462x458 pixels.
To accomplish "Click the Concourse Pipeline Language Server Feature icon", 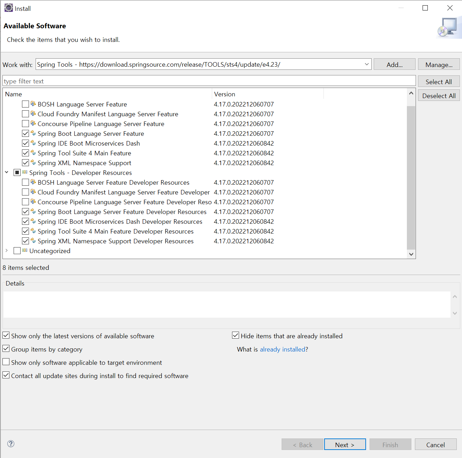I will pos(33,124).
